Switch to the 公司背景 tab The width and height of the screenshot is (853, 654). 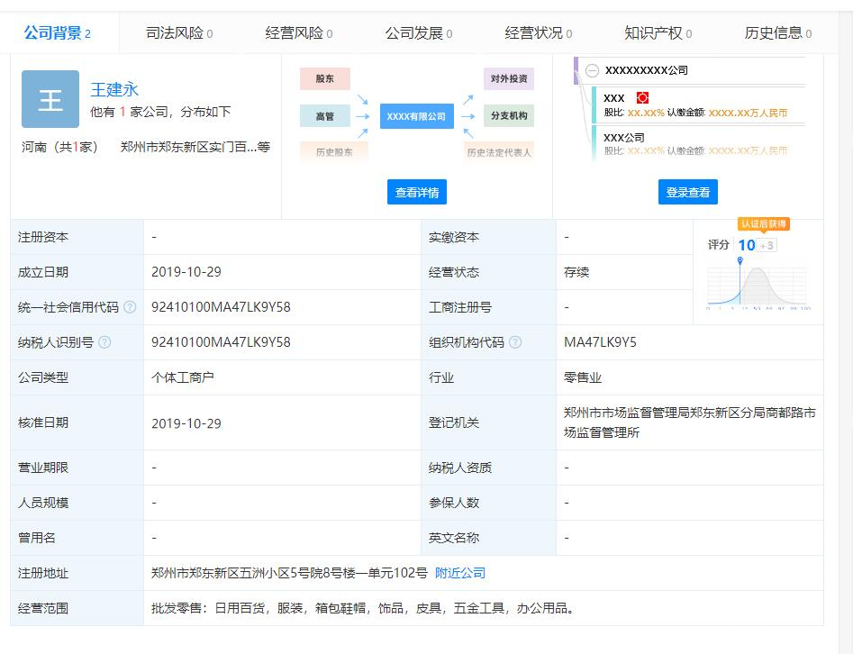tap(58, 33)
